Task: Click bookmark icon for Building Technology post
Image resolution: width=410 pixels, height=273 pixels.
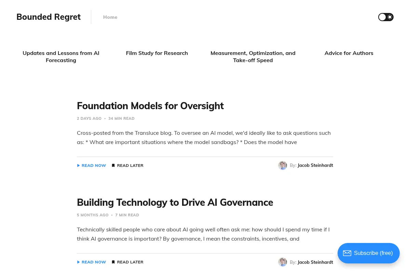Action: (113, 262)
